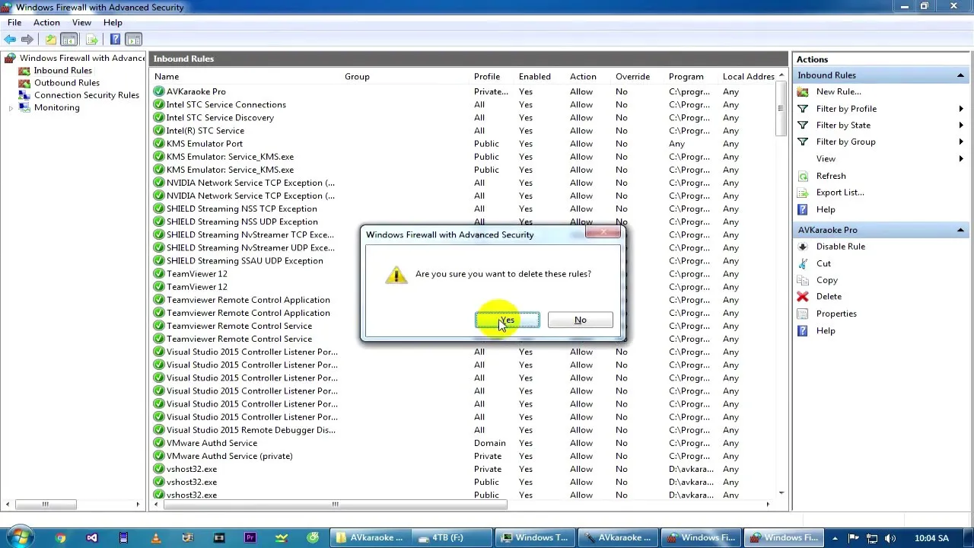Select the Monitoring tree node
The width and height of the screenshot is (974, 548).
click(x=56, y=107)
